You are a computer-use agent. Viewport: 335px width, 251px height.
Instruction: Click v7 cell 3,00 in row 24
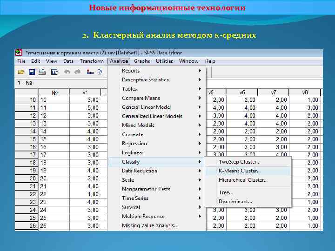click(x=273, y=210)
